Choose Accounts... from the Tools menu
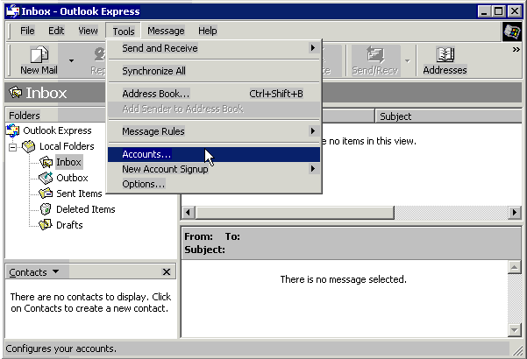The height and width of the screenshot is (359, 527). click(x=146, y=154)
